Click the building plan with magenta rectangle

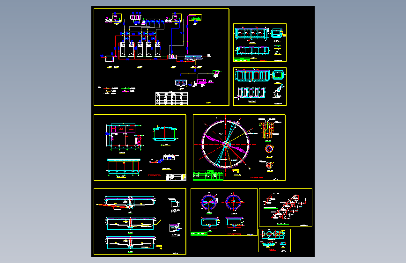click(x=124, y=137)
